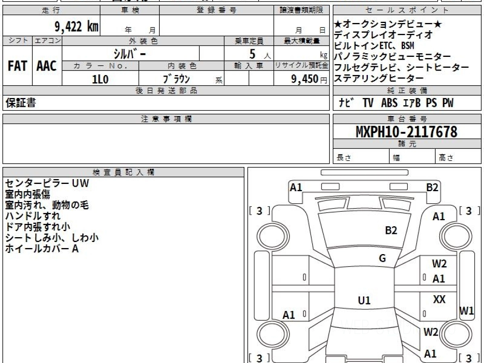Click the エアコン column header
The height and width of the screenshot is (363, 484).
[x=47, y=41]
